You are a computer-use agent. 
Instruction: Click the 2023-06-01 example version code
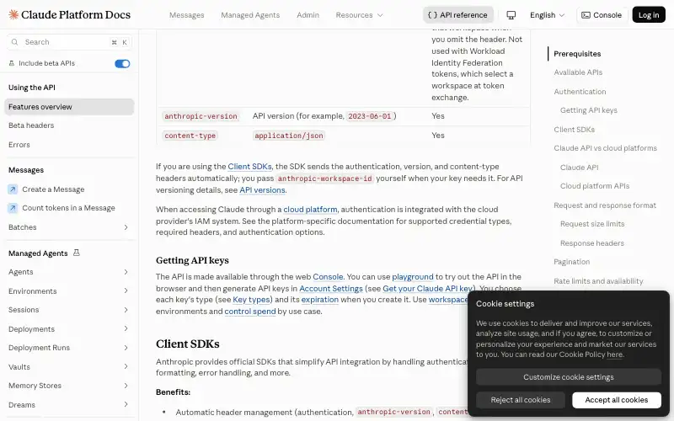click(369, 116)
